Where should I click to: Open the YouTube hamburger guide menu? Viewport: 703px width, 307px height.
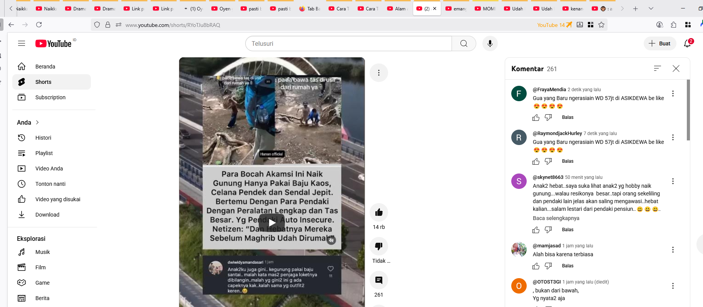(x=22, y=43)
